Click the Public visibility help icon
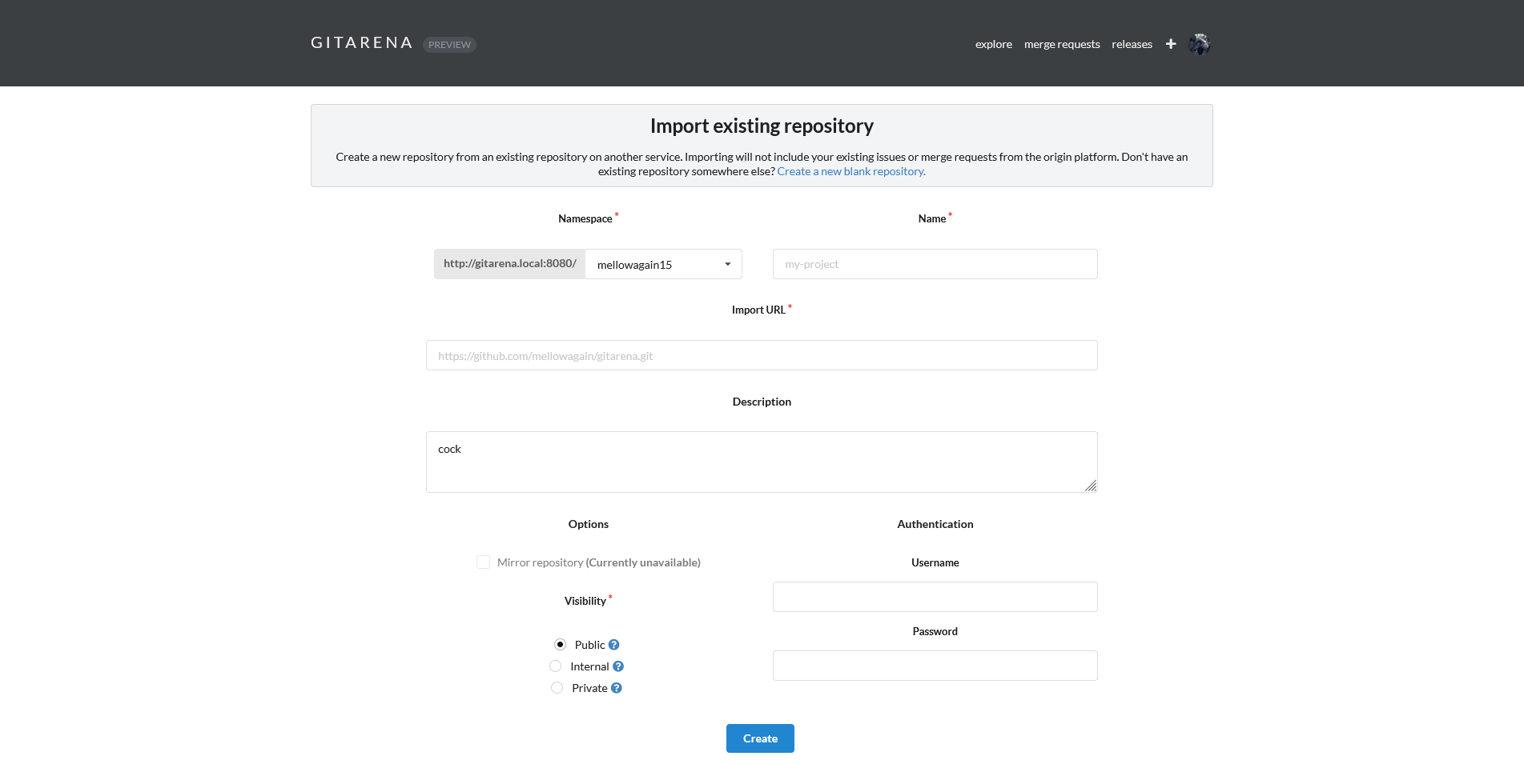The width and height of the screenshot is (1524, 764). coord(614,645)
